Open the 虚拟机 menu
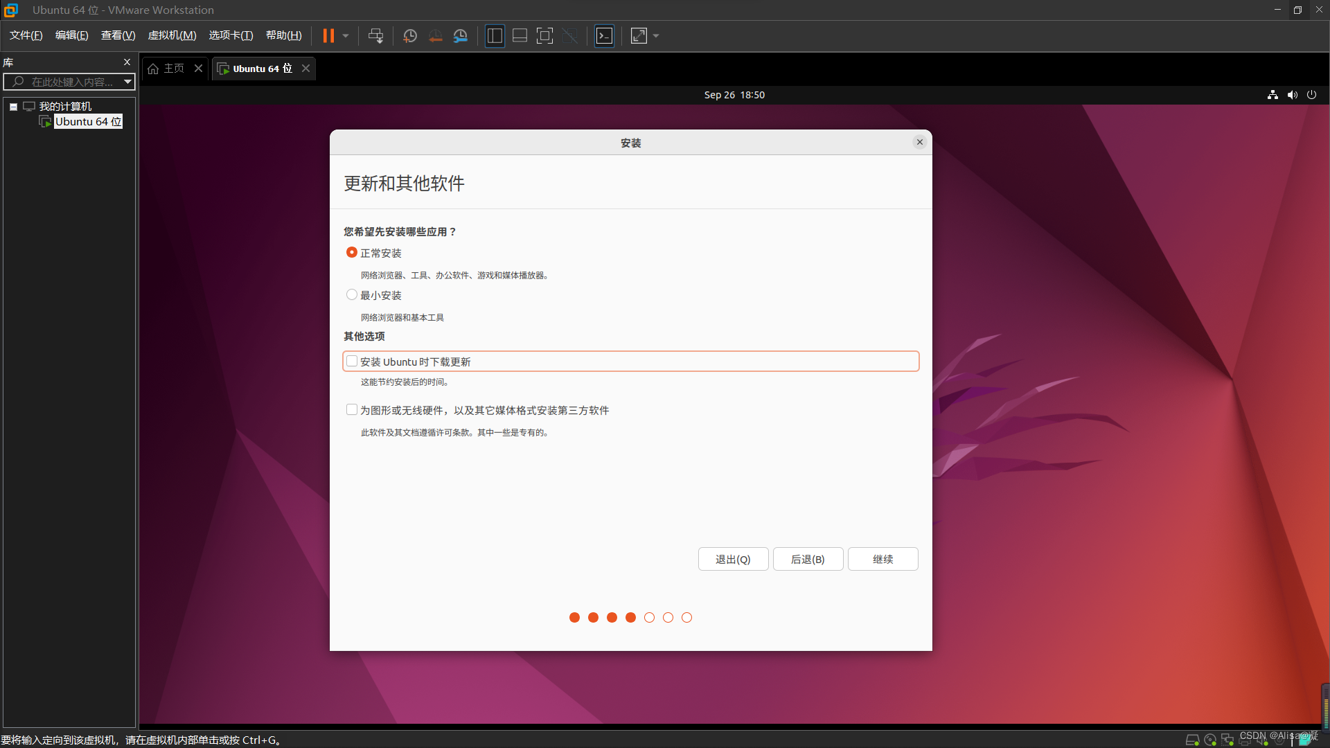Screen dimensions: 1330x748 coord(172,35)
